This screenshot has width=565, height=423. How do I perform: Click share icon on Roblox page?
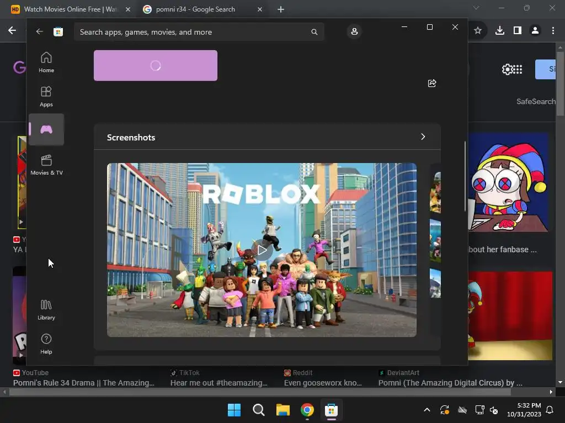coord(432,84)
